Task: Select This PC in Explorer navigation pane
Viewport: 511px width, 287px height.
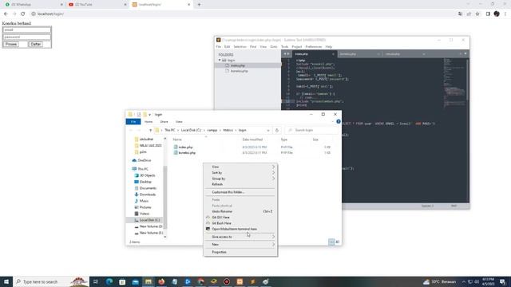Action: click(143, 169)
